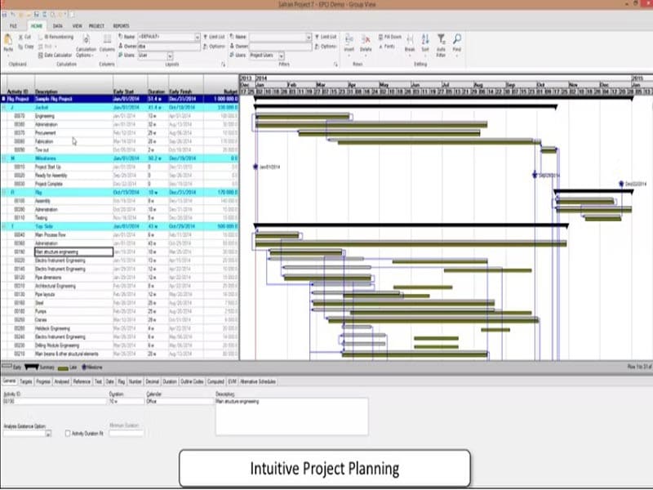Select the Ready for Assembly milestone row
653x490 pixels.
119,176
